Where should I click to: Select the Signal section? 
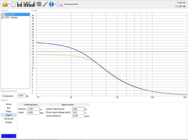point(9,115)
